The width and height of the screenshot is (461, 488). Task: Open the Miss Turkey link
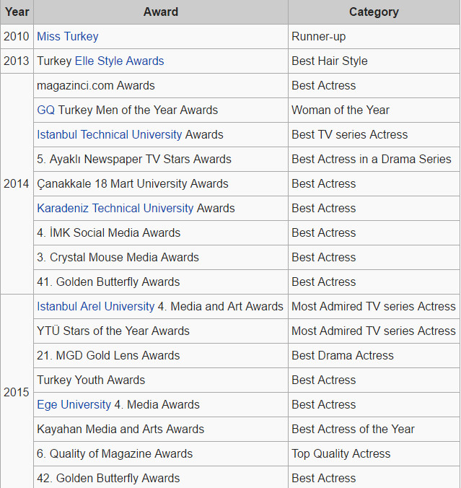coord(68,37)
